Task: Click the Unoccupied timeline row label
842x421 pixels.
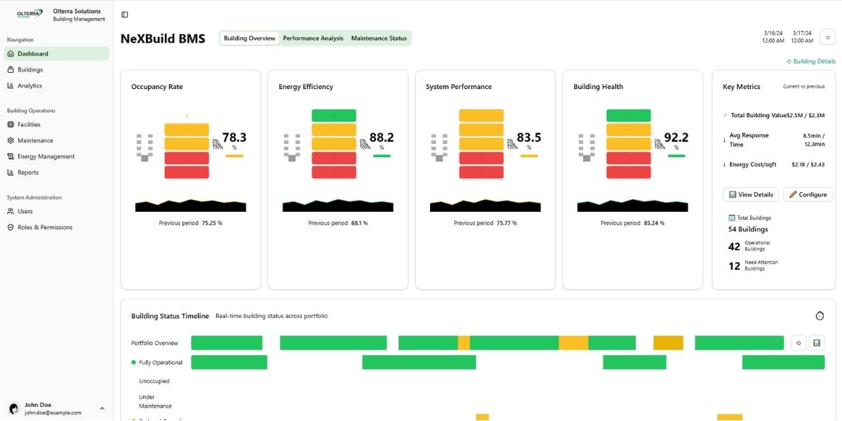Action: [x=154, y=382]
